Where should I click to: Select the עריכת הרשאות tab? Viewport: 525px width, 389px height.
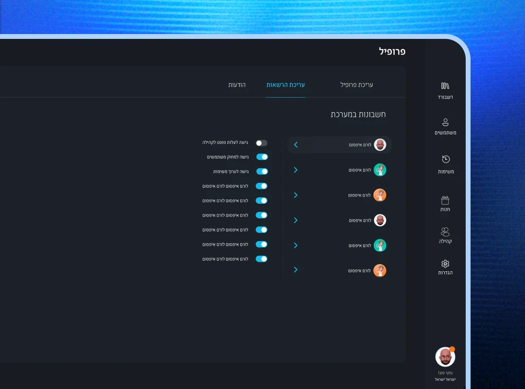pyautogui.click(x=286, y=85)
